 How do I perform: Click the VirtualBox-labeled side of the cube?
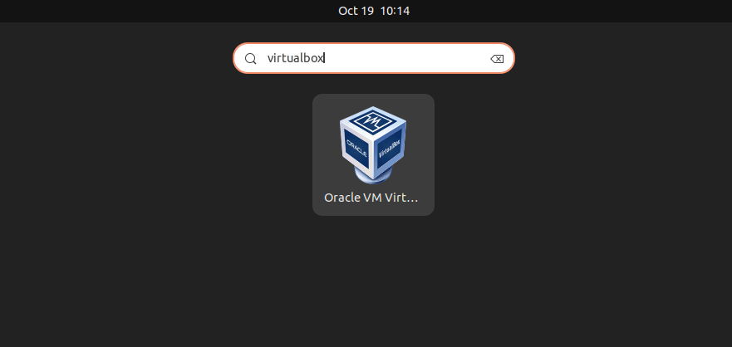pyautogui.click(x=389, y=147)
